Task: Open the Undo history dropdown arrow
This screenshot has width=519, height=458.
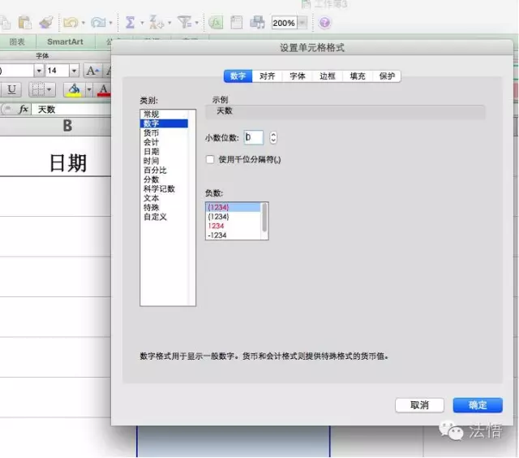Action: [83, 23]
